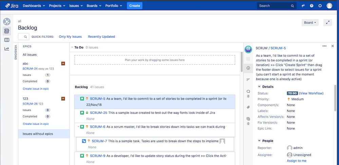Jump to the sub-tasks icon tab
This screenshot has width=339, height=165.
click(248, 119)
